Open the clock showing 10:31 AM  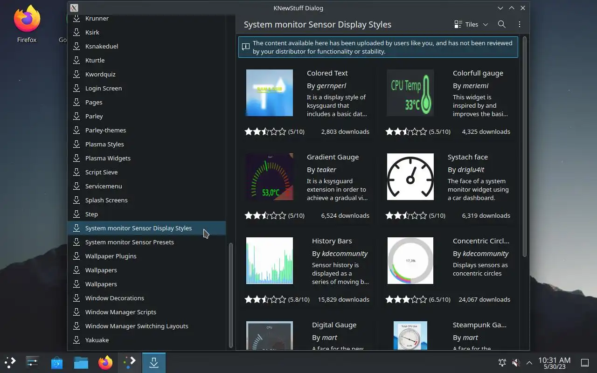pos(554,362)
